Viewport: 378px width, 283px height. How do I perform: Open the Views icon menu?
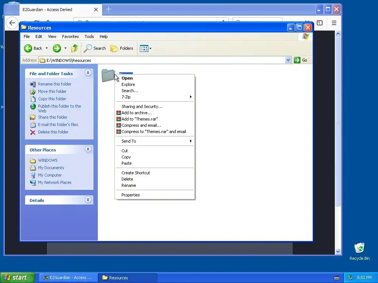[x=145, y=48]
